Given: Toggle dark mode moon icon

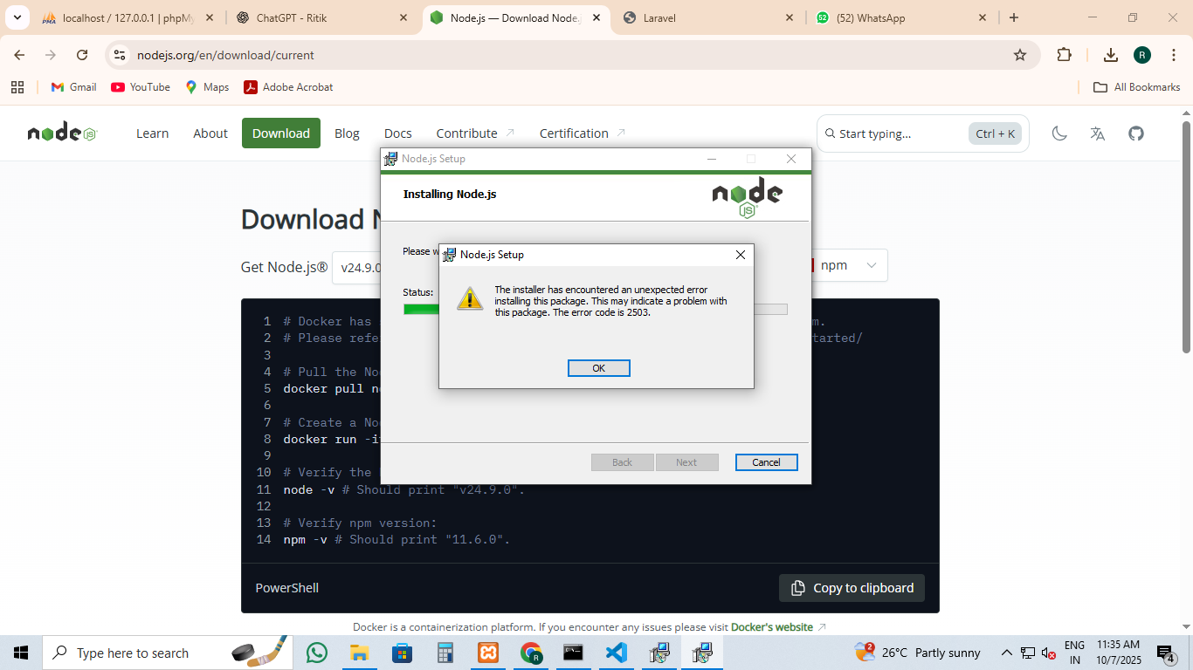Looking at the screenshot, I should pos(1059,133).
